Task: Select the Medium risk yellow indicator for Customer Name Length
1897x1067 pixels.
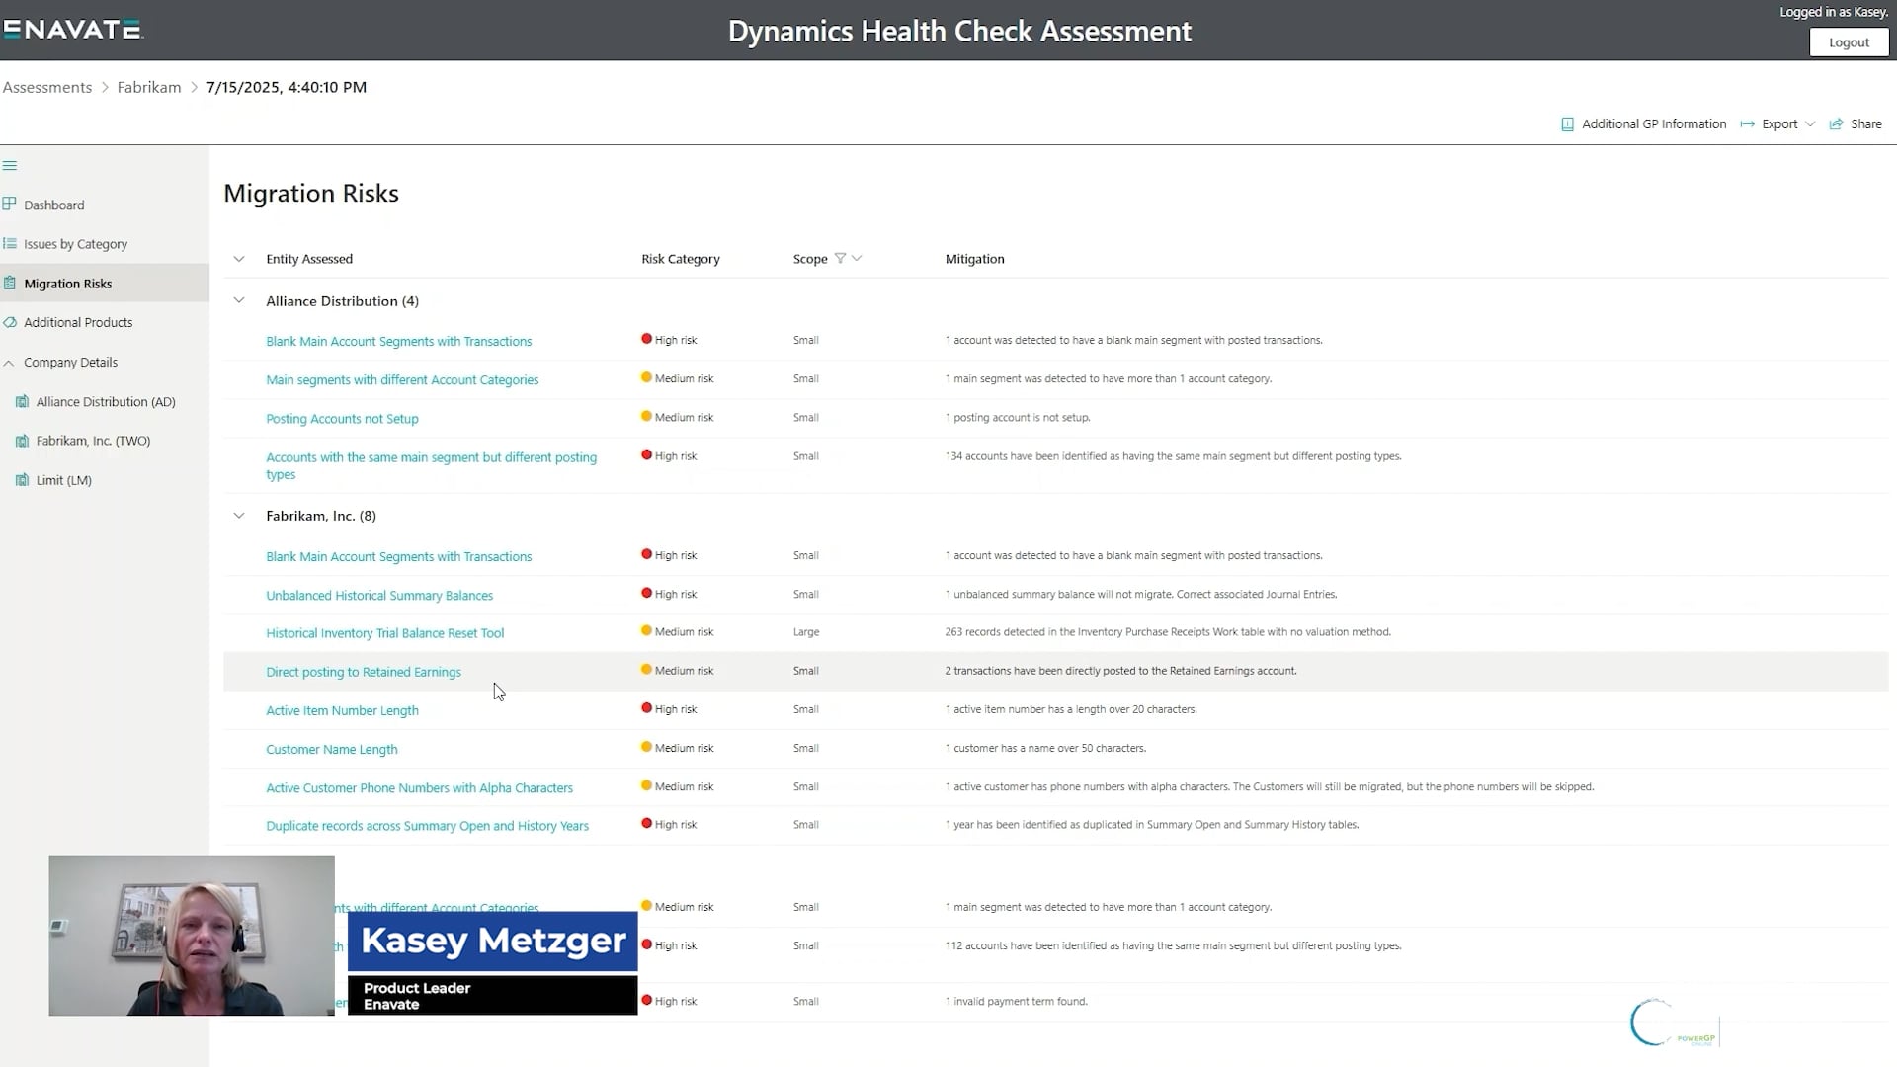Action: (647, 747)
